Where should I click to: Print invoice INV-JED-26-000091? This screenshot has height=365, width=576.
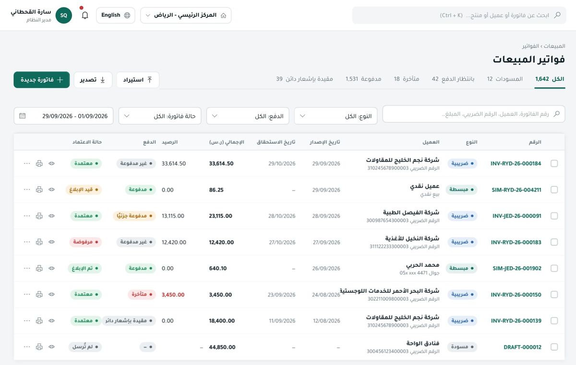pos(39,216)
